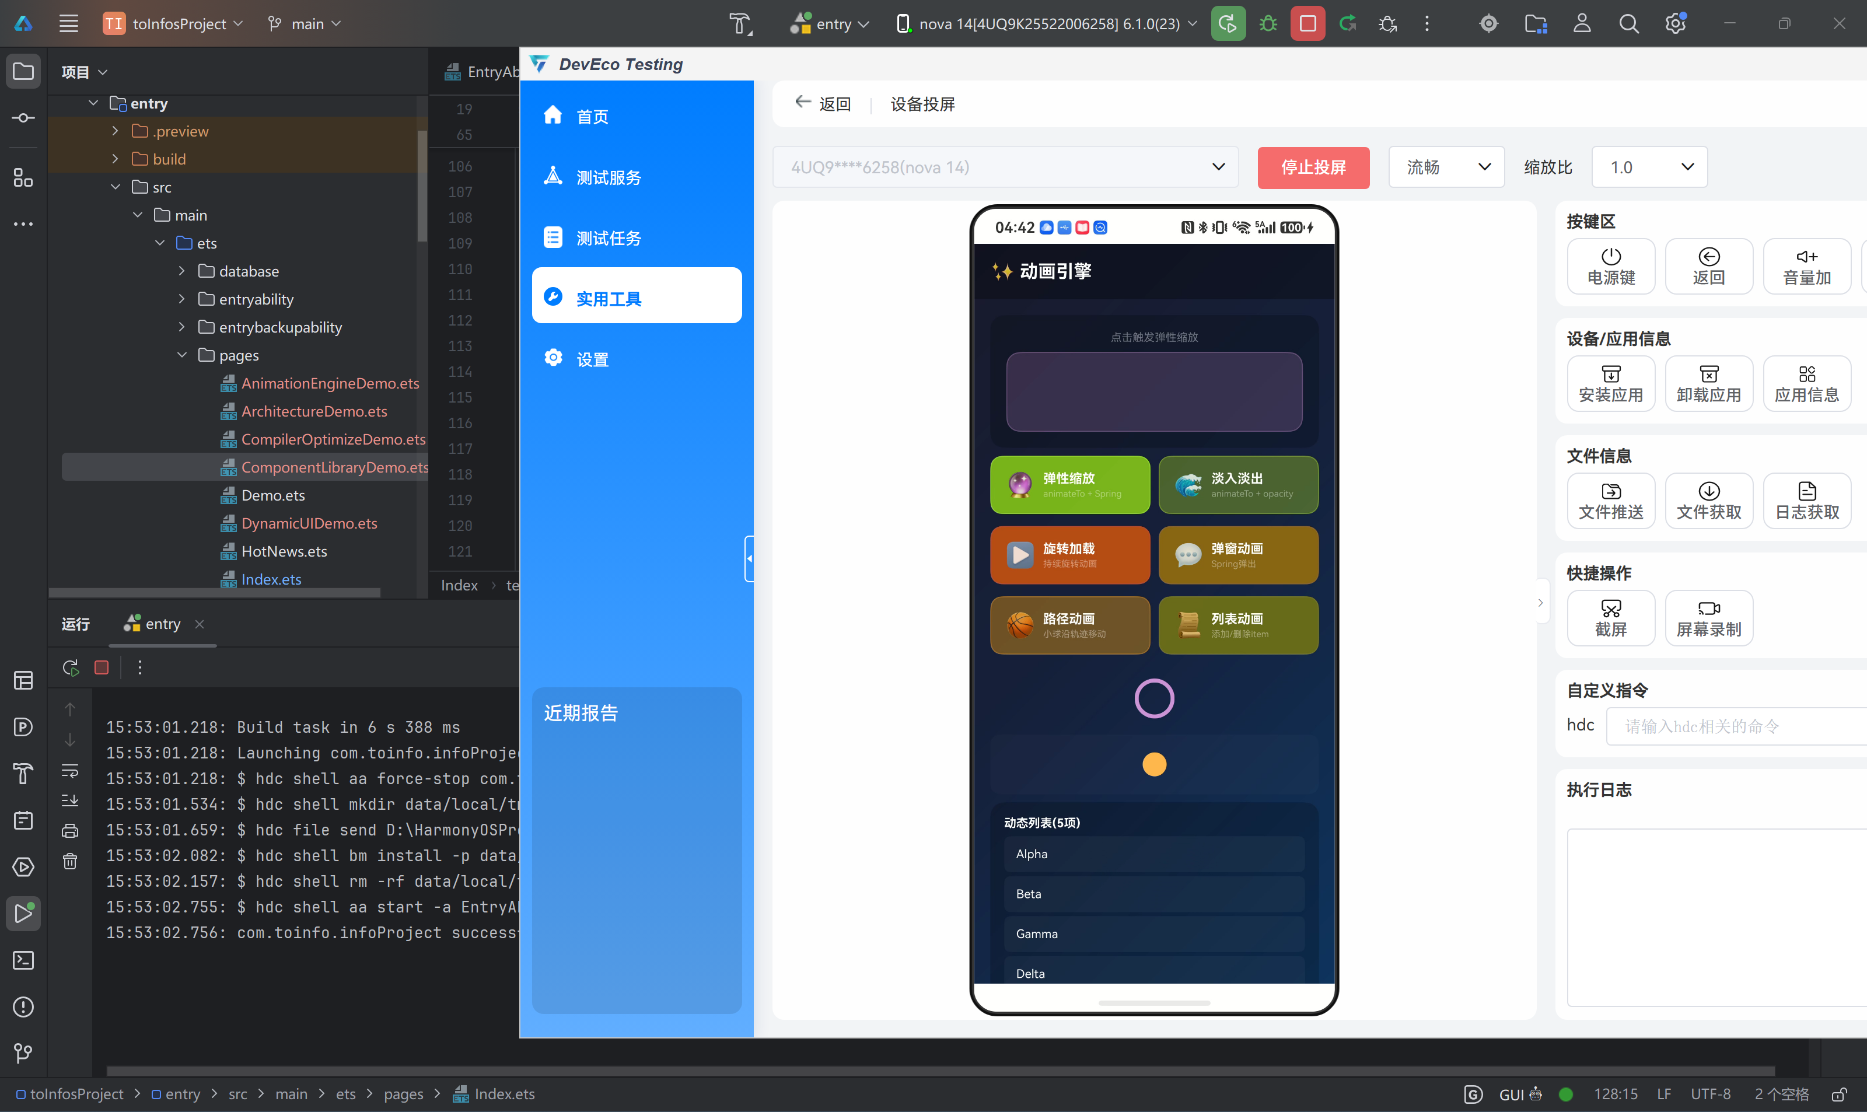Start debugging with the bug icon
Screen dimensions: 1867x1112
[1268, 23]
